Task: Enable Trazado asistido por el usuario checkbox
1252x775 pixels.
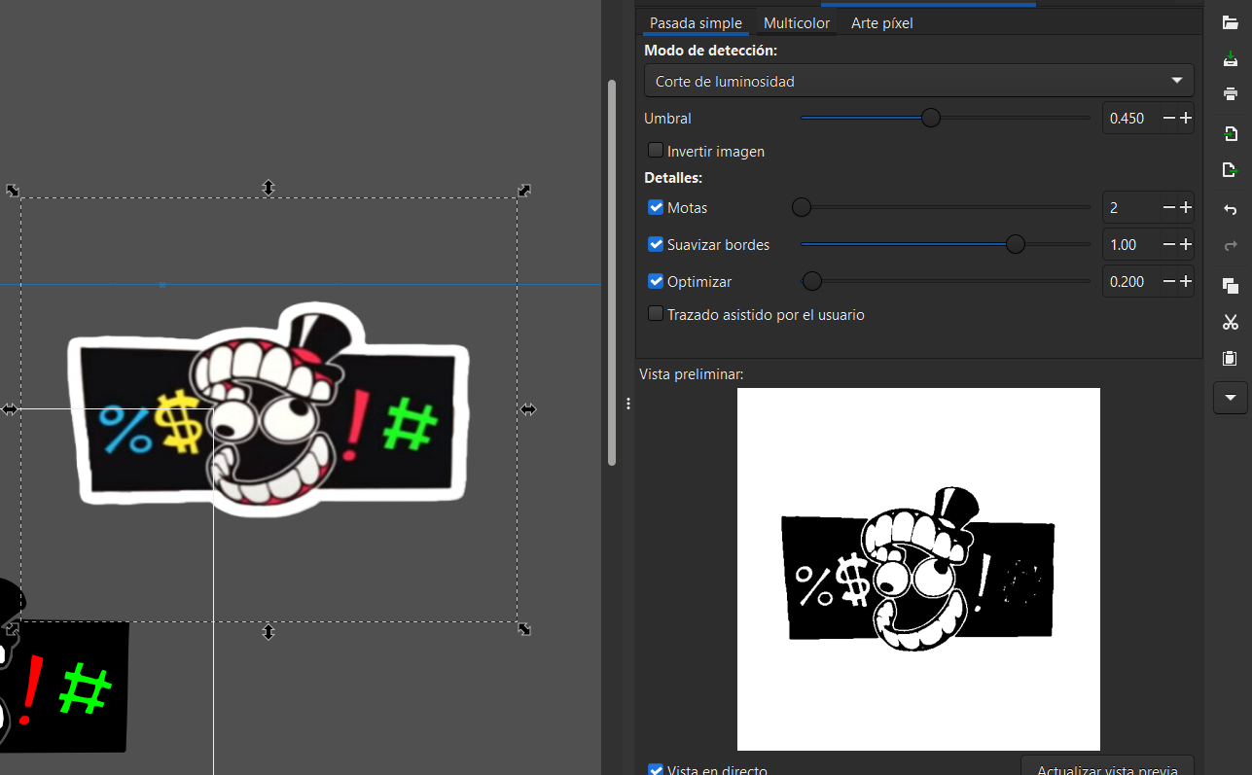Action: (x=656, y=314)
